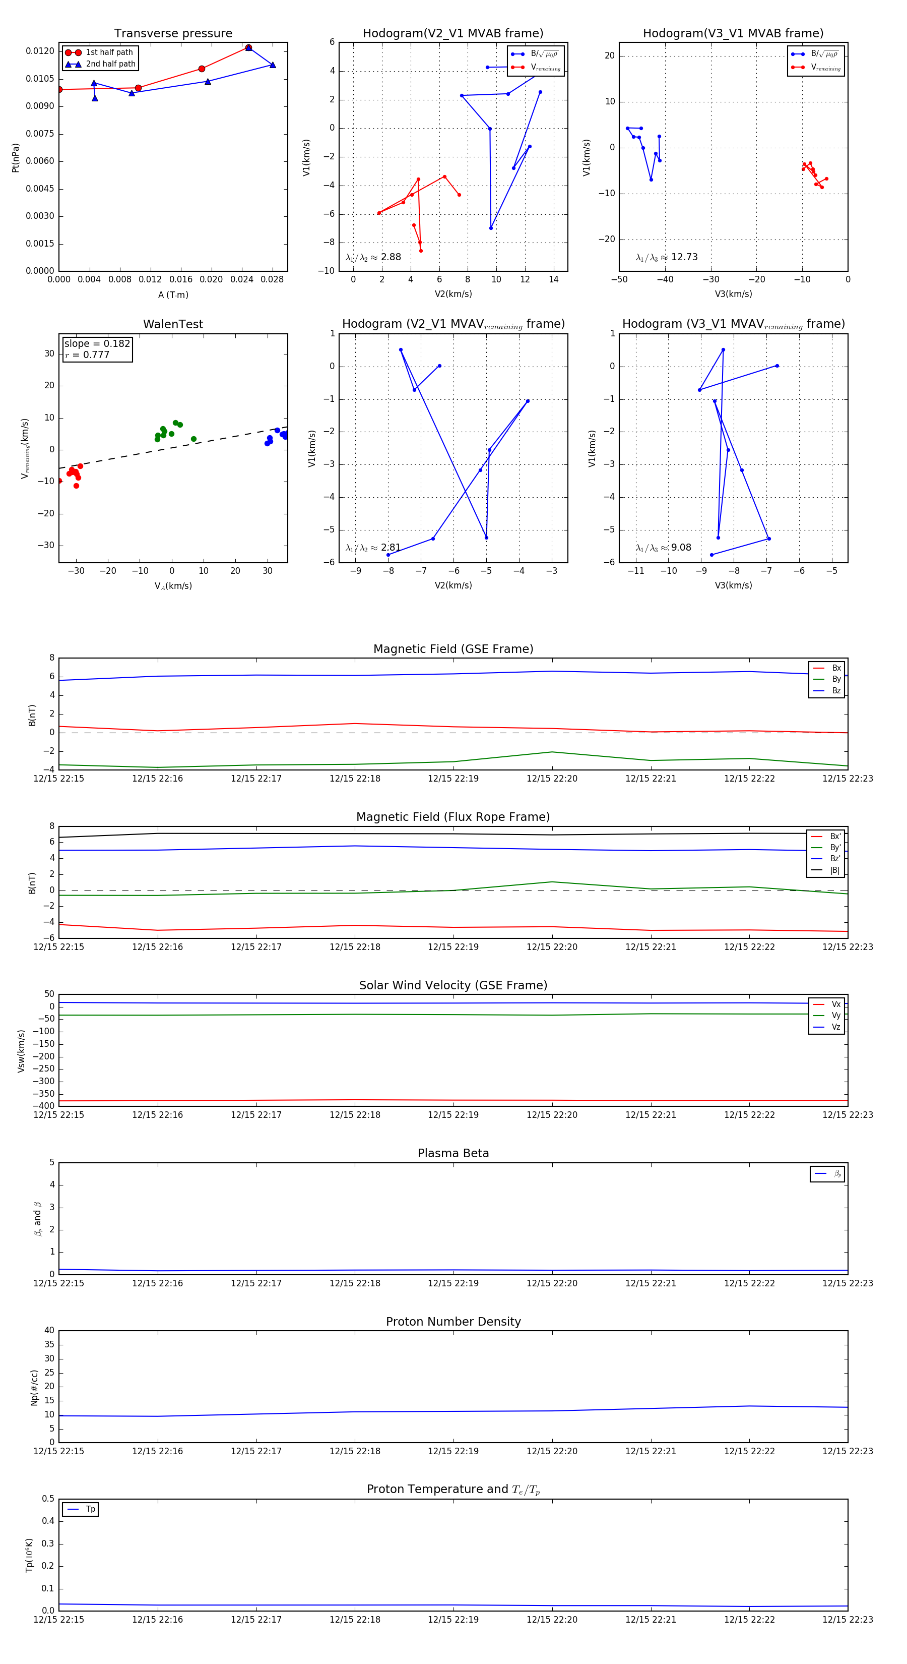Click 'B/√μ0ρ' legend entry in V2_V1 MVAB hodogram
Viewport: 907px width, 1664px height.
coord(536,53)
